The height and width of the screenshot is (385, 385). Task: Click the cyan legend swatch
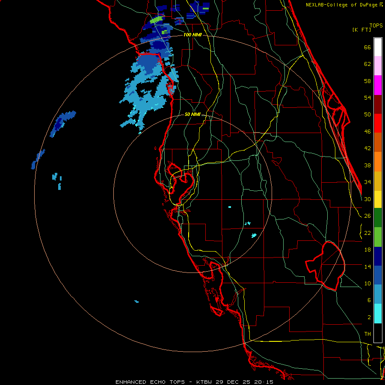pyautogui.click(x=378, y=314)
